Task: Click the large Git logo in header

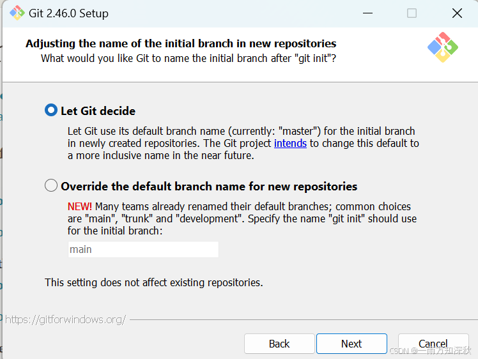Action: (x=443, y=47)
